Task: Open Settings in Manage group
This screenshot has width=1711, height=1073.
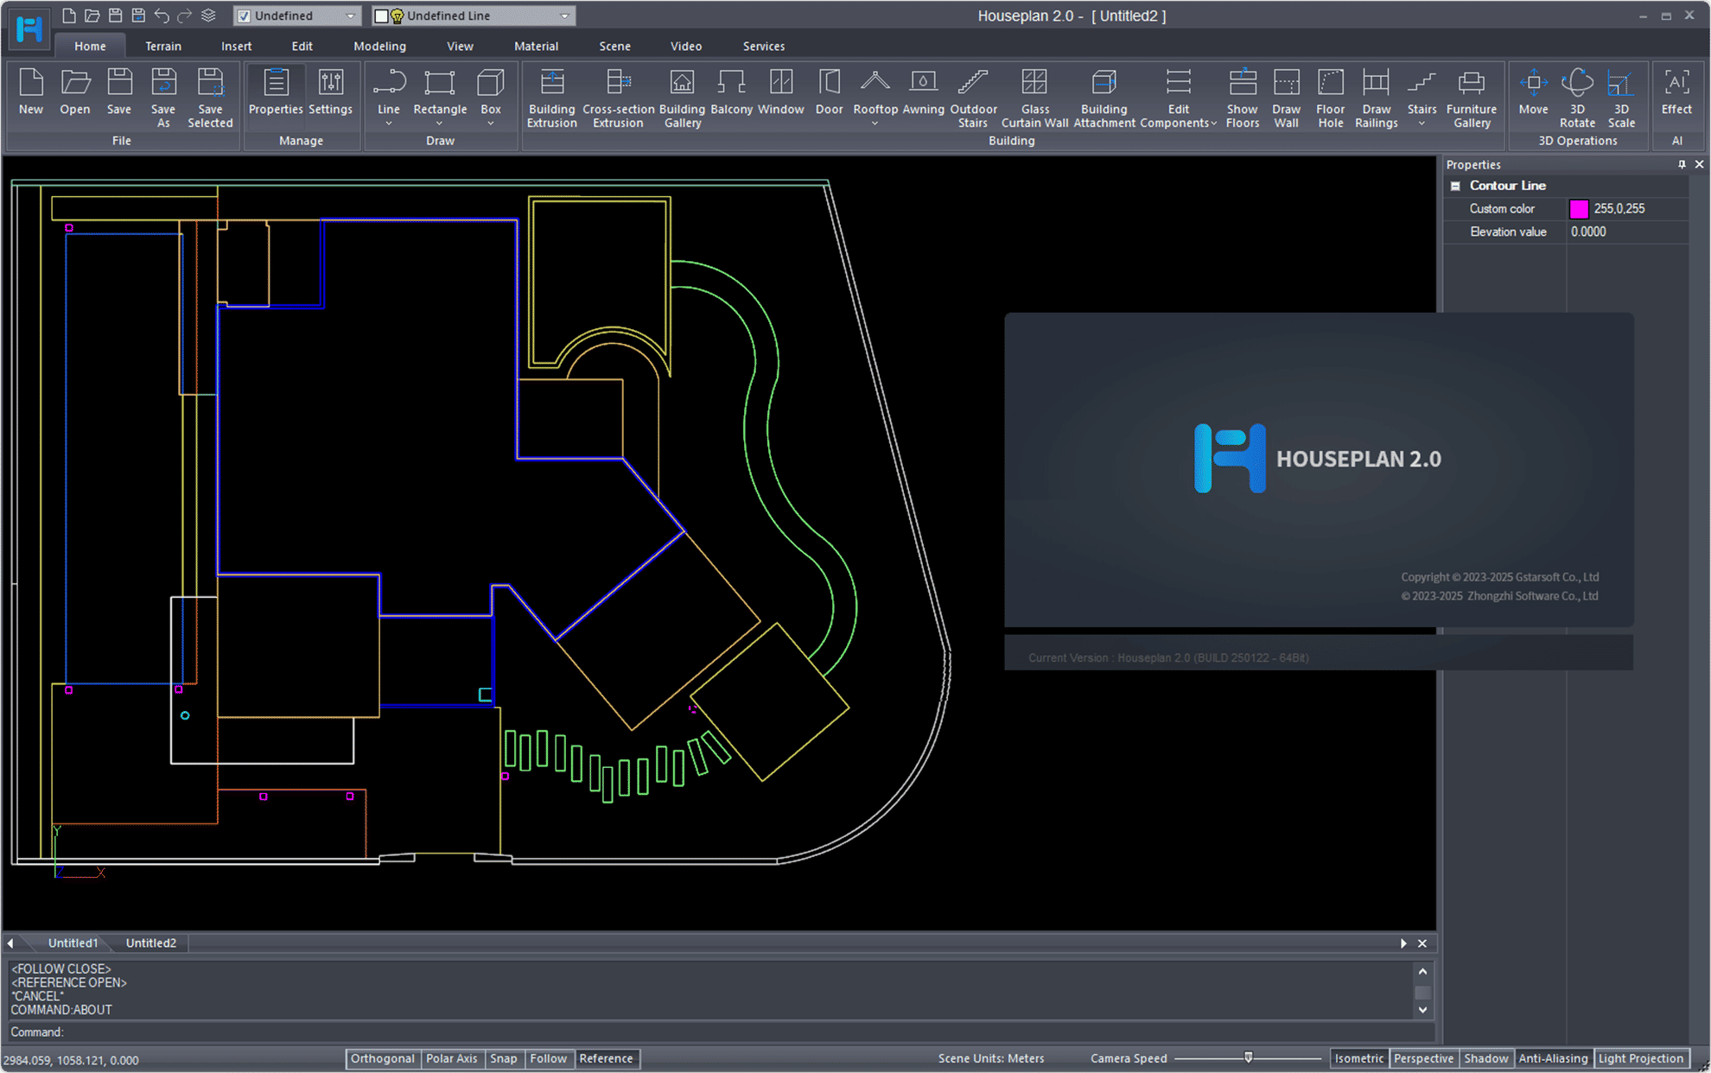Action: point(331,92)
